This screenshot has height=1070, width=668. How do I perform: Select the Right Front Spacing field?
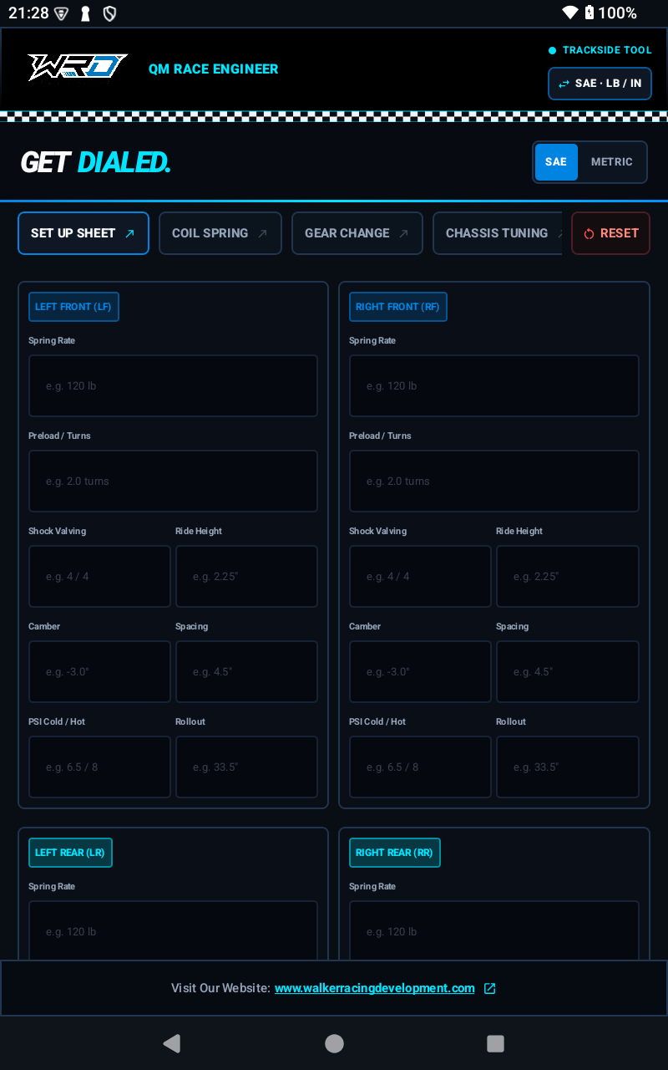click(568, 672)
